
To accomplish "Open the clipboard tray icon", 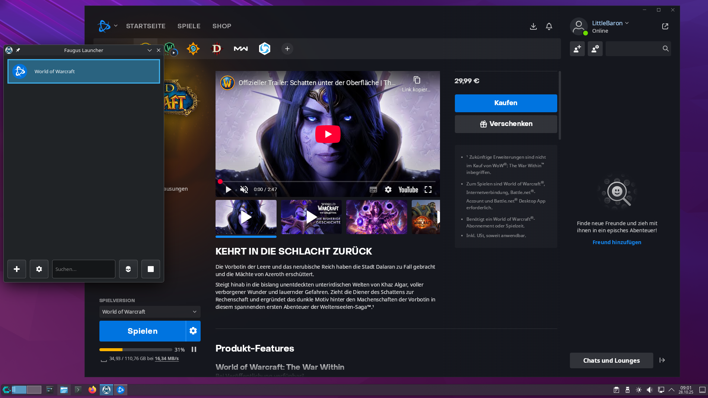I will pos(616,390).
